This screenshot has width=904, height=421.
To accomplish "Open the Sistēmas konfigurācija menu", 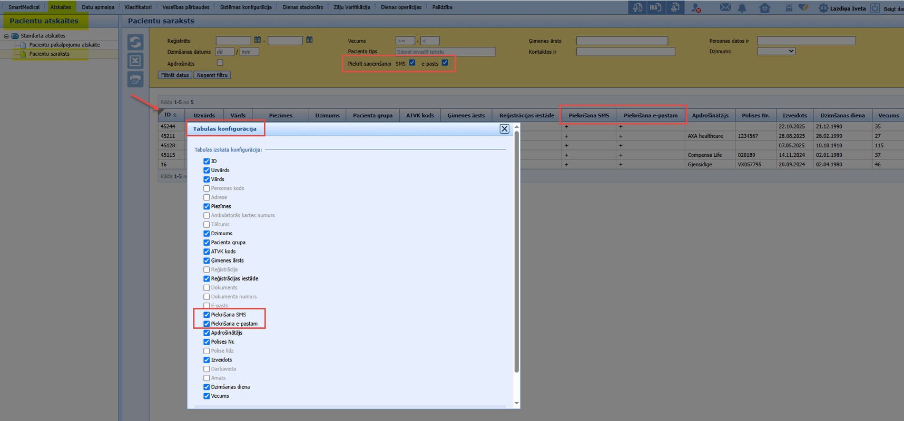I will 245,7.
